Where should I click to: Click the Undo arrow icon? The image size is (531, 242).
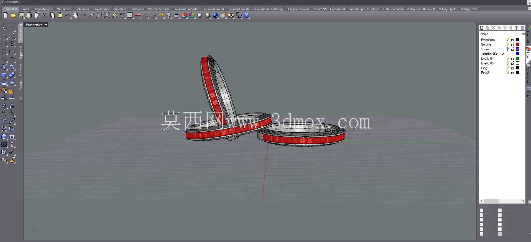click(68, 15)
